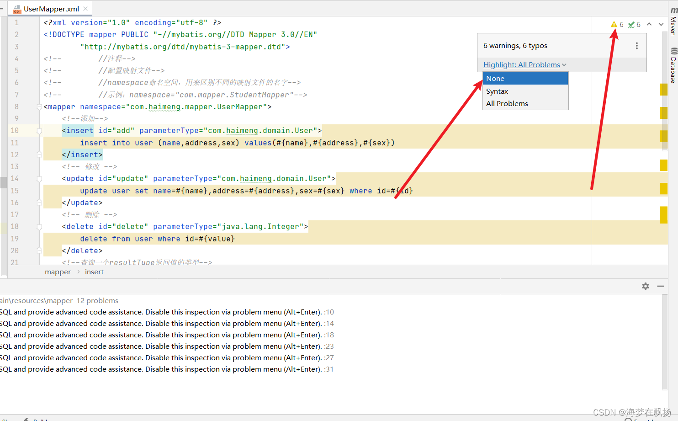Viewport: 678px width, 421px height.
Task: Hide the problems panel with minimize icon
Action: (x=661, y=286)
